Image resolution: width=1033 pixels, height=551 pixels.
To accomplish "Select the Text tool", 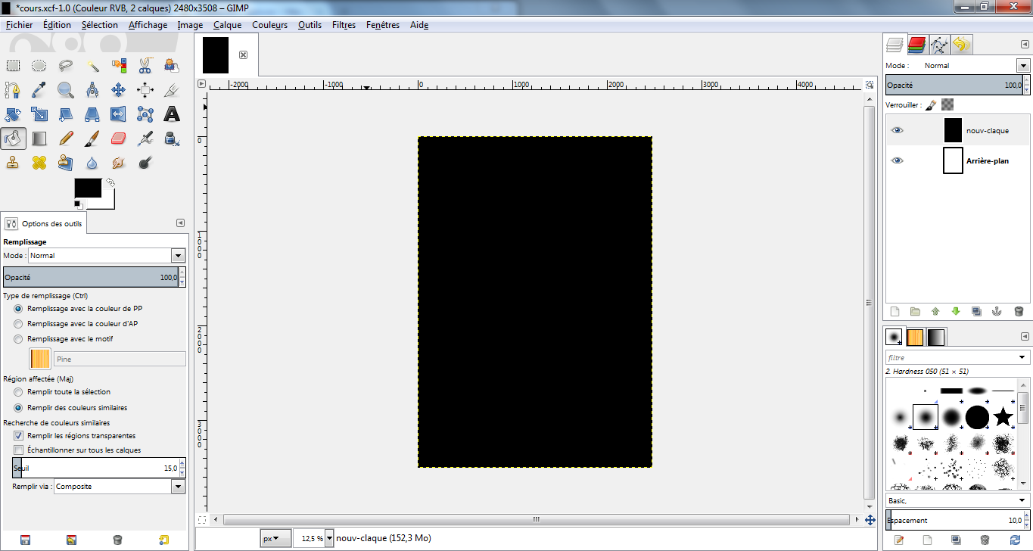I will (x=172, y=114).
